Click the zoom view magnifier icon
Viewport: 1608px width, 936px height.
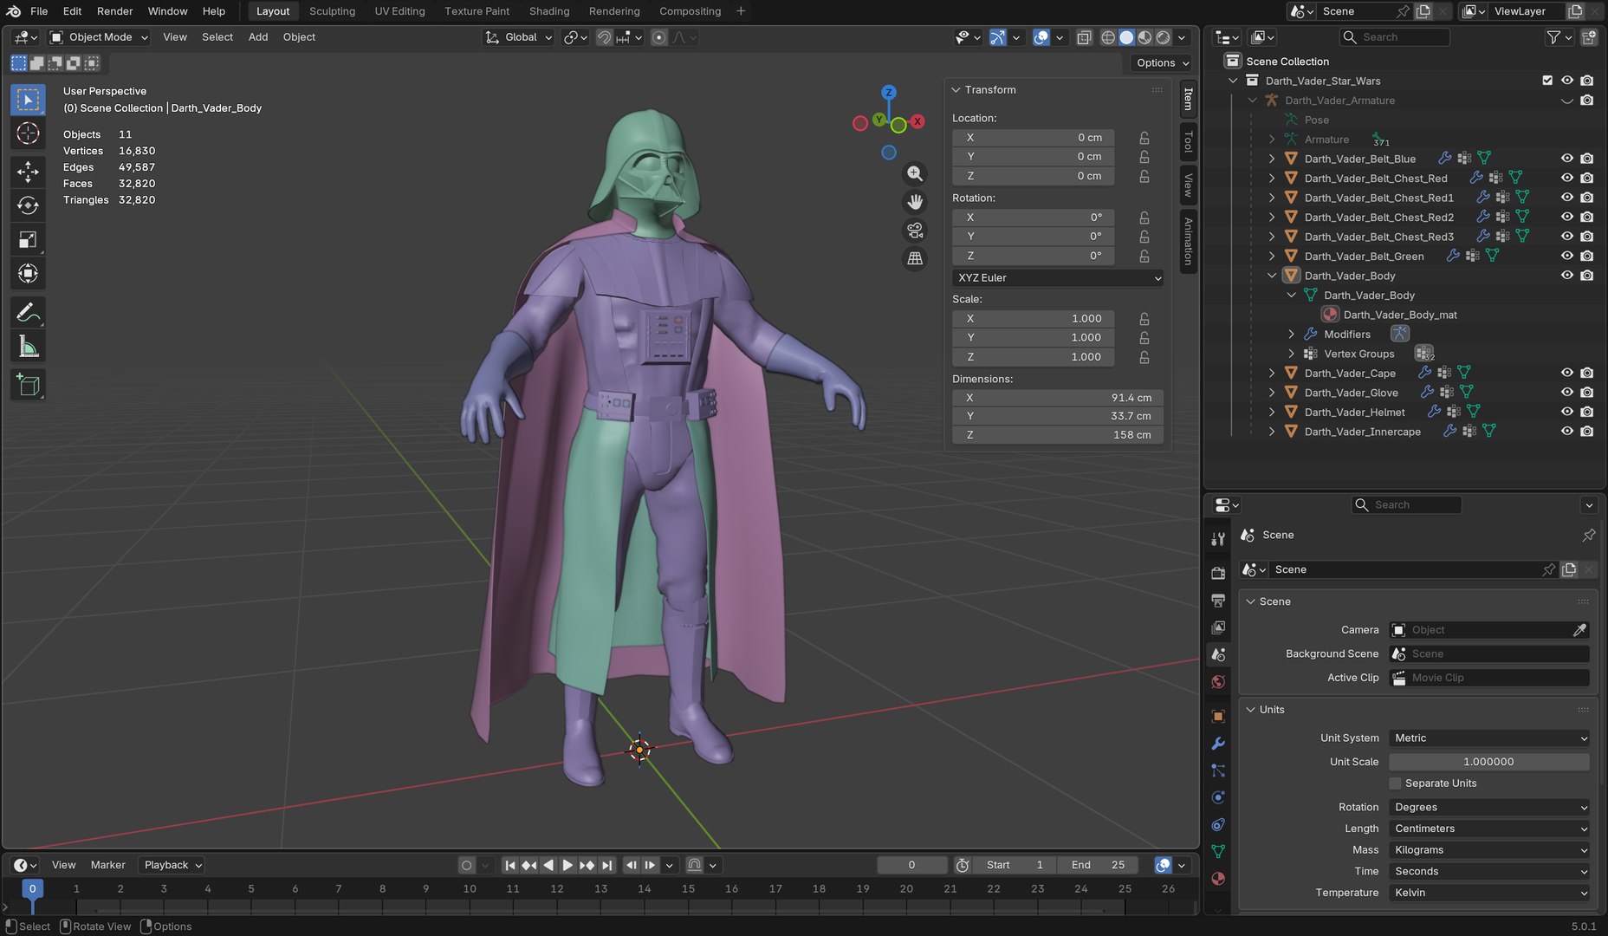(915, 173)
